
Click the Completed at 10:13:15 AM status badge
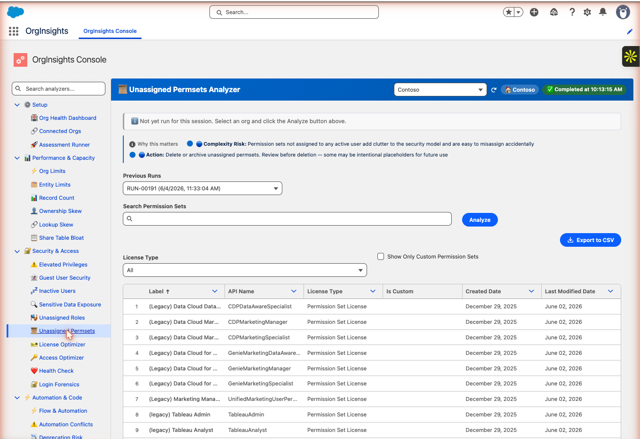coord(584,89)
